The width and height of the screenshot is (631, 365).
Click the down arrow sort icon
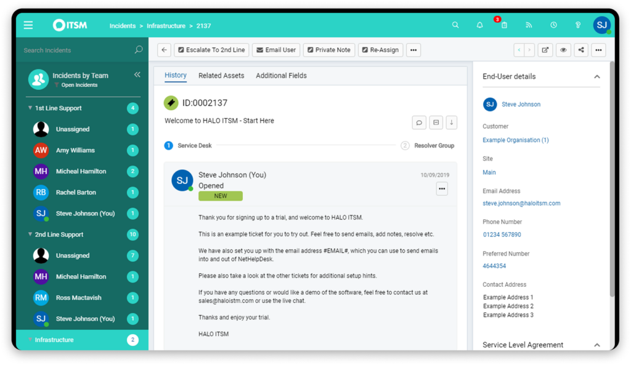(x=452, y=122)
